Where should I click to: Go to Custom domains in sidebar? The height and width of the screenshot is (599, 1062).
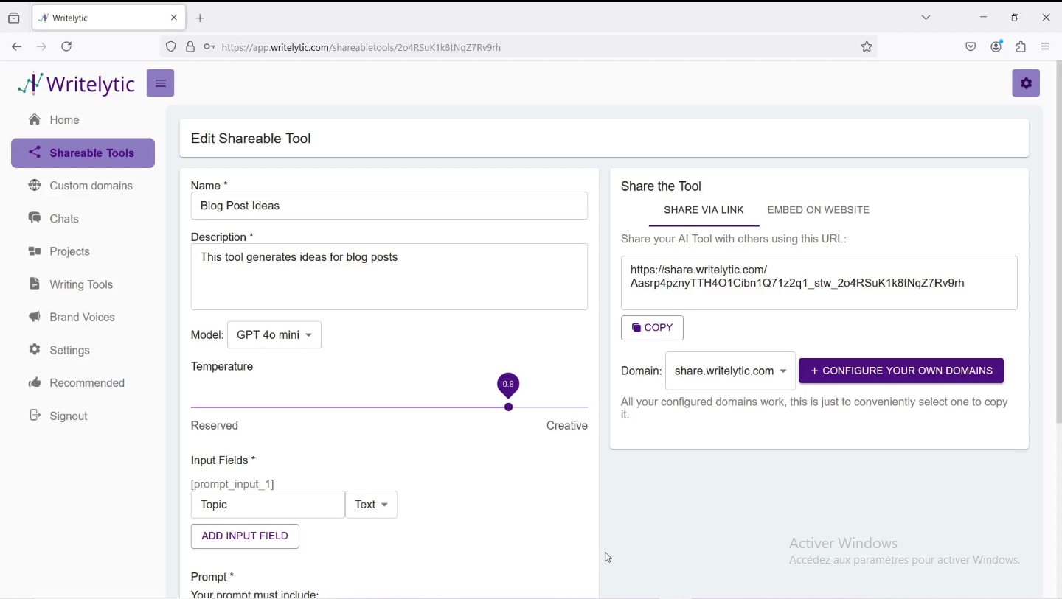point(82,186)
